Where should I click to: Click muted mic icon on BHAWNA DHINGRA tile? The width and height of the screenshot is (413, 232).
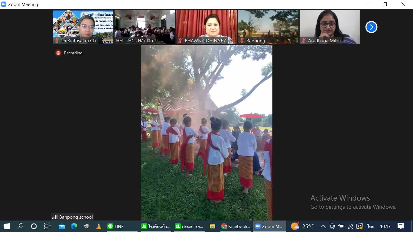click(x=180, y=40)
